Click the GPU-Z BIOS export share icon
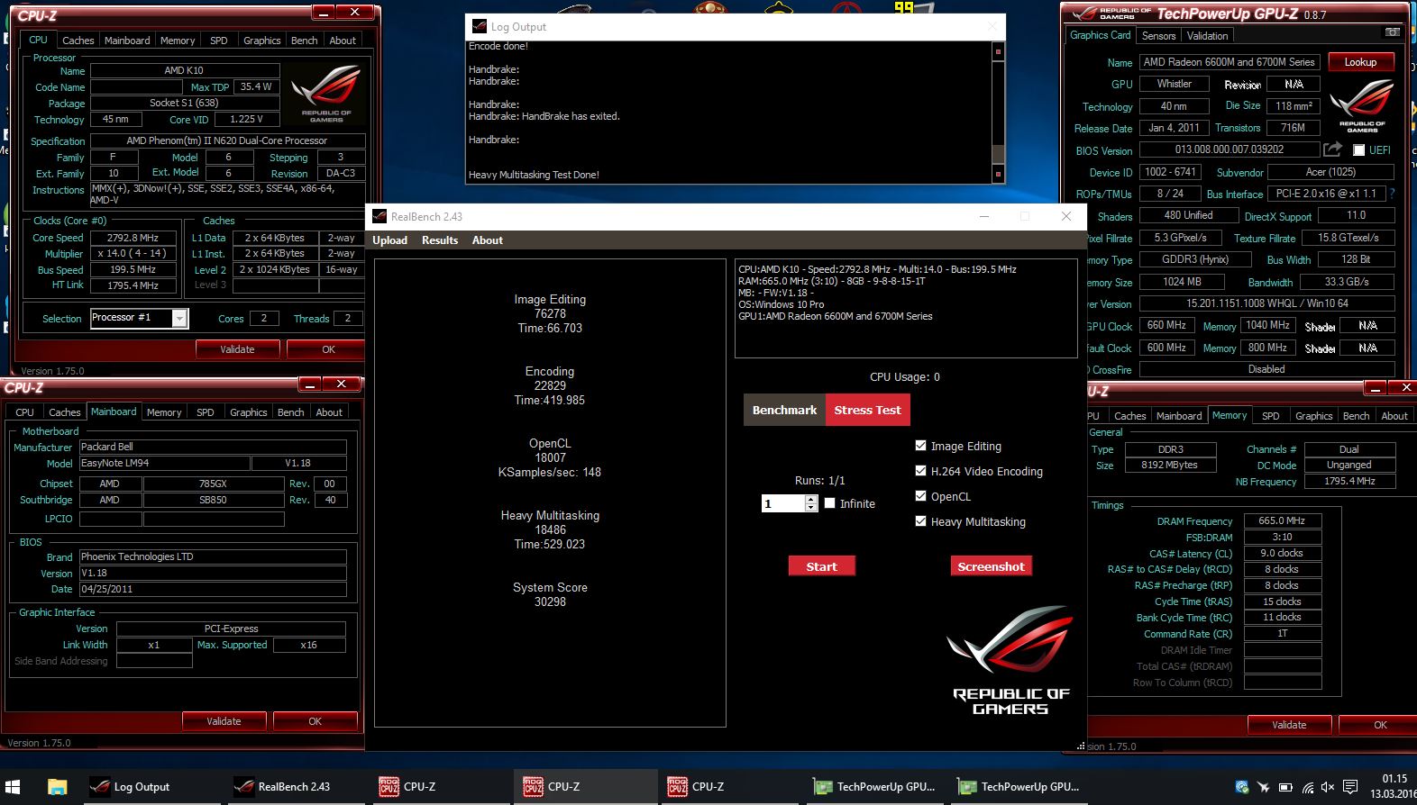The image size is (1417, 805). pyautogui.click(x=1332, y=149)
